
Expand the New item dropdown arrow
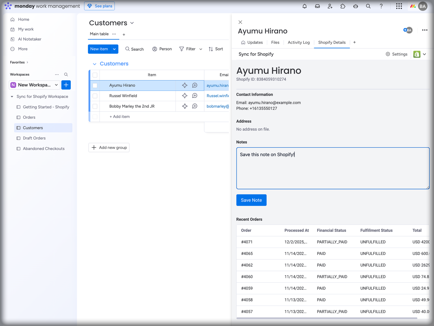pos(114,49)
